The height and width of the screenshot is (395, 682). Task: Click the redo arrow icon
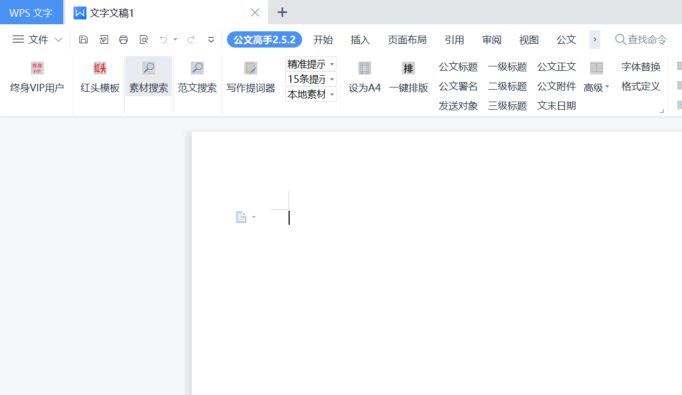tap(191, 39)
